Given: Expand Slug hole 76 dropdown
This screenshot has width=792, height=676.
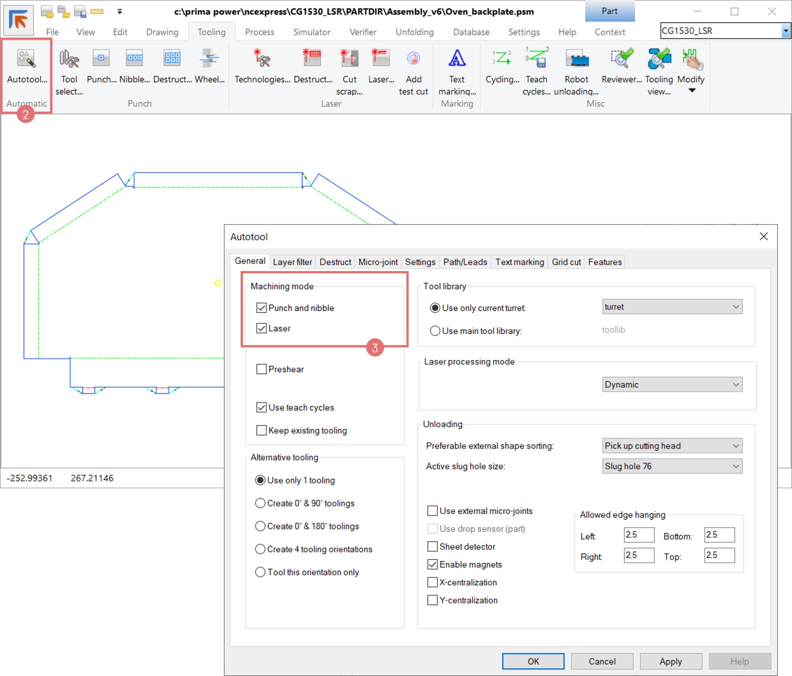Looking at the screenshot, I should (x=672, y=466).
